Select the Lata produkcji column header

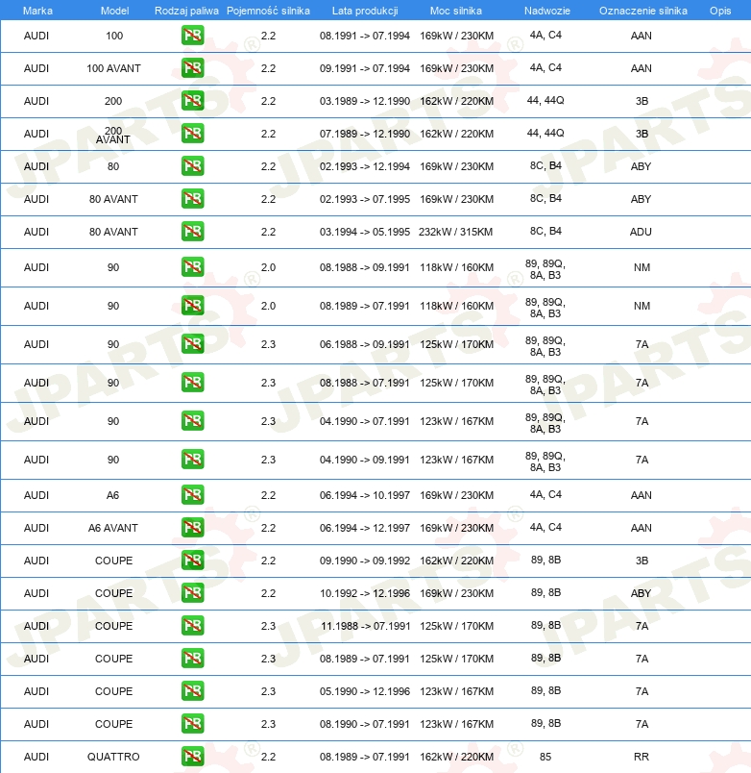(364, 10)
